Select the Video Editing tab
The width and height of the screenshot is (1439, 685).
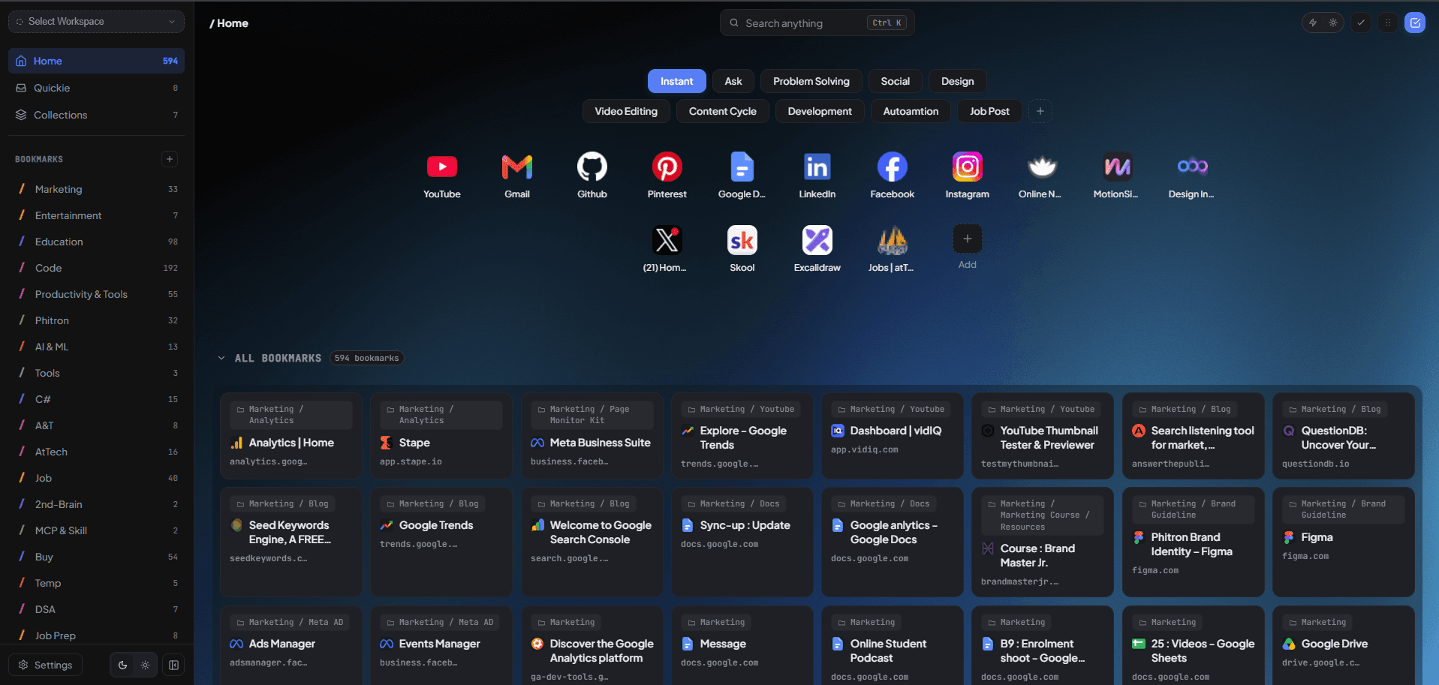tap(626, 111)
